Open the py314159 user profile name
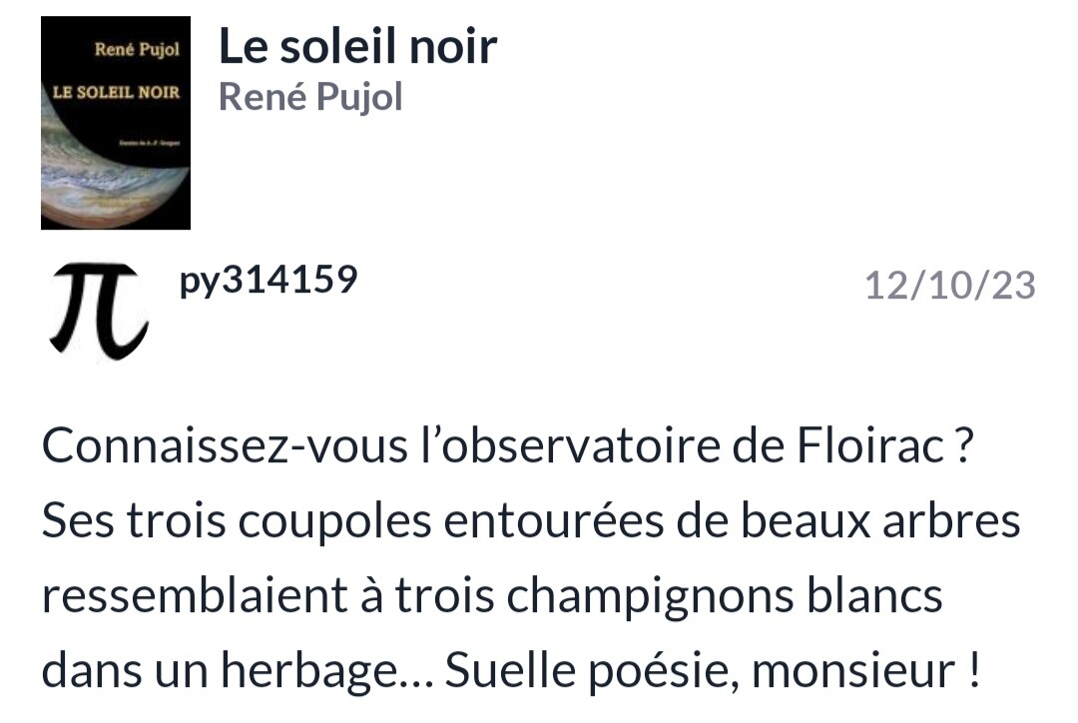This screenshot has height=723, width=1078. pyautogui.click(x=268, y=281)
